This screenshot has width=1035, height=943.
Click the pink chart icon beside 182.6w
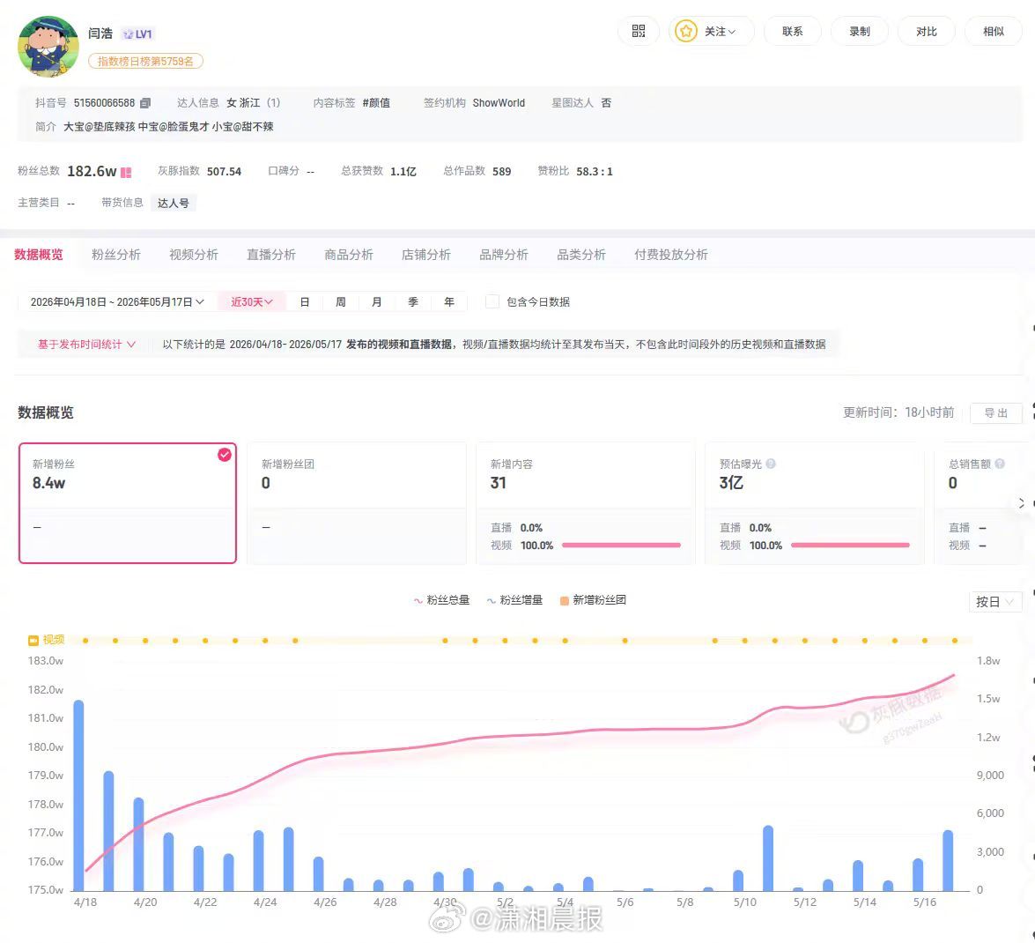[126, 173]
